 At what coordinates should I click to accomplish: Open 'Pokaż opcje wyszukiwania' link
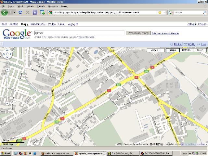coord(165,33)
